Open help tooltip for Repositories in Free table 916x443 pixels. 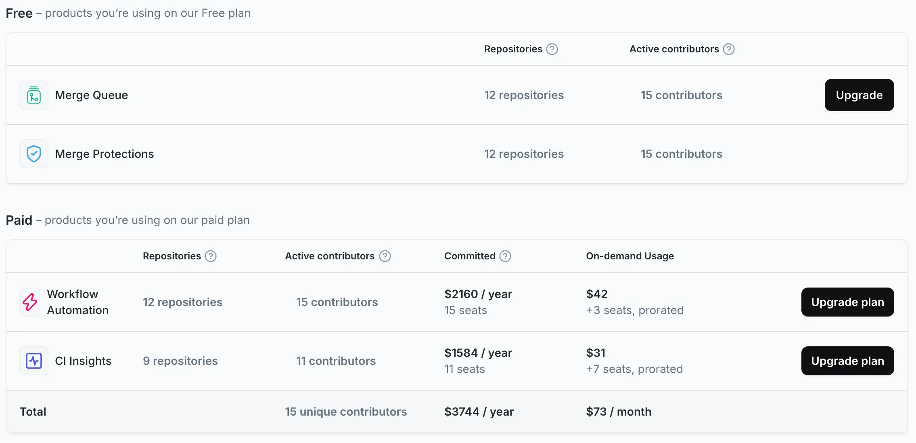coord(552,49)
